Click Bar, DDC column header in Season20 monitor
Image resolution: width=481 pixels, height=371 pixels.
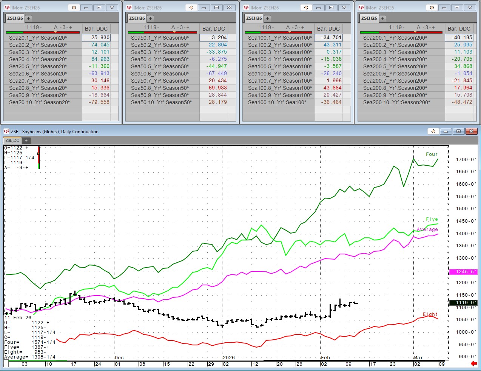pos(96,29)
